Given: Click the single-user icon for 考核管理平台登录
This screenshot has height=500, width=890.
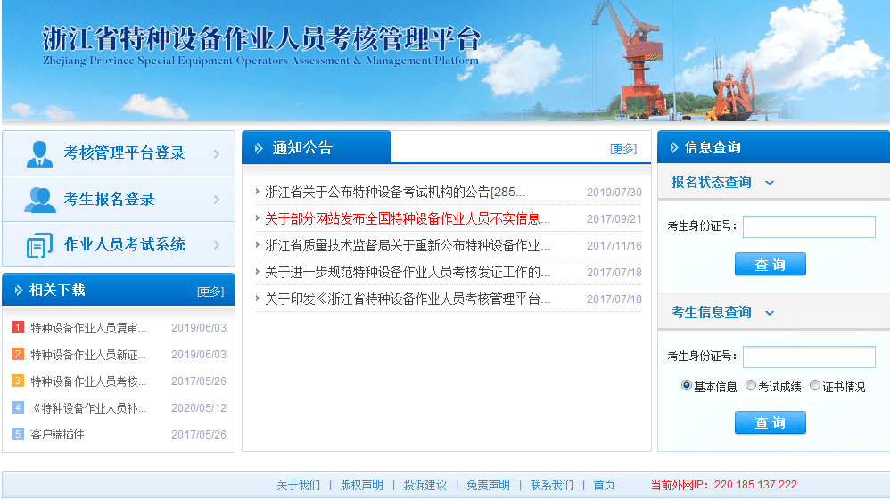Looking at the screenshot, I should tap(39, 153).
